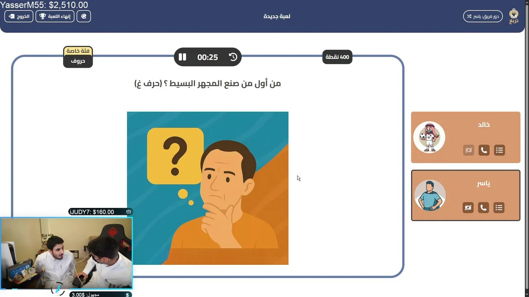
Task: Click the الخروج exit button
Action: (x=19, y=16)
